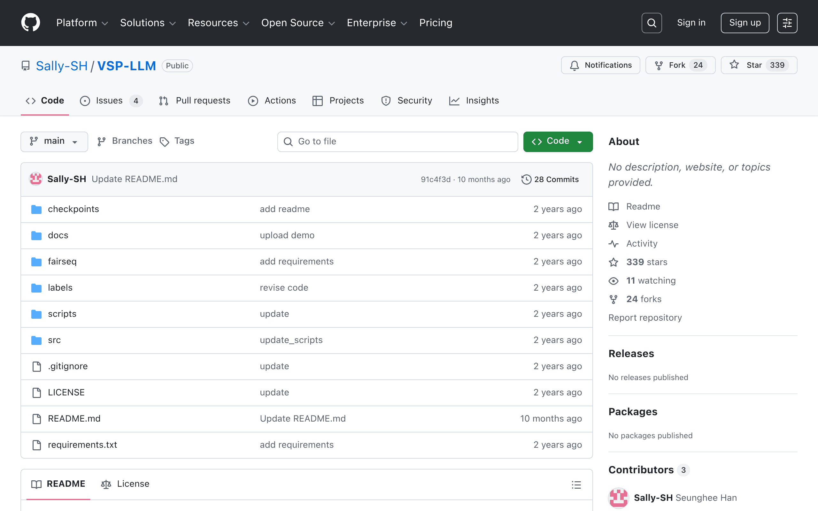Open the Packages section heading link
818x511 pixels.
[633, 412]
